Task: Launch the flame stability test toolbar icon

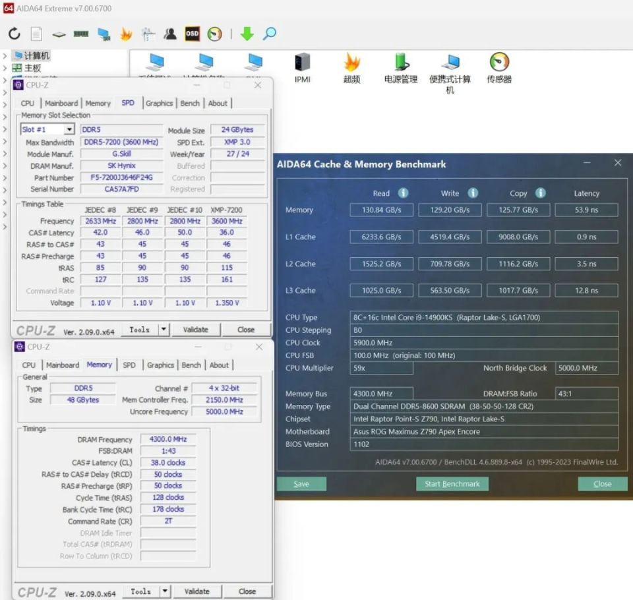Action: pyautogui.click(x=127, y=34)
